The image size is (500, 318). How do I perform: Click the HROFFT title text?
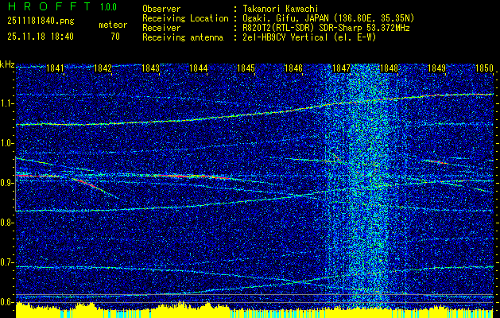pyautogui.click(x=48, y=6)
